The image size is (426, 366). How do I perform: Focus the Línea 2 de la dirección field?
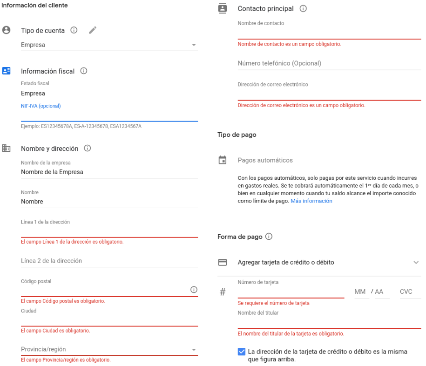pos(109,261)
